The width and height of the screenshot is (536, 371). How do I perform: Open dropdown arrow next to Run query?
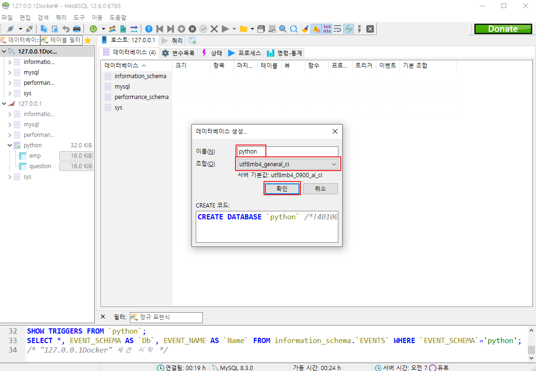click(234, 29)
